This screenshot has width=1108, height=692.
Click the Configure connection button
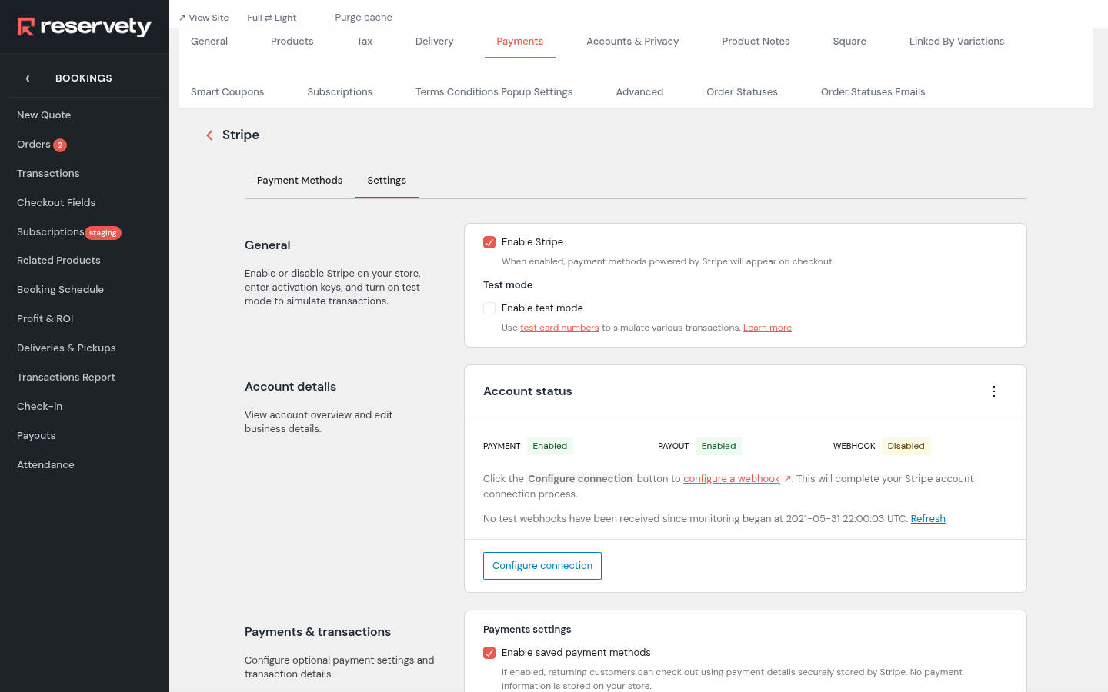pos(542,566)
